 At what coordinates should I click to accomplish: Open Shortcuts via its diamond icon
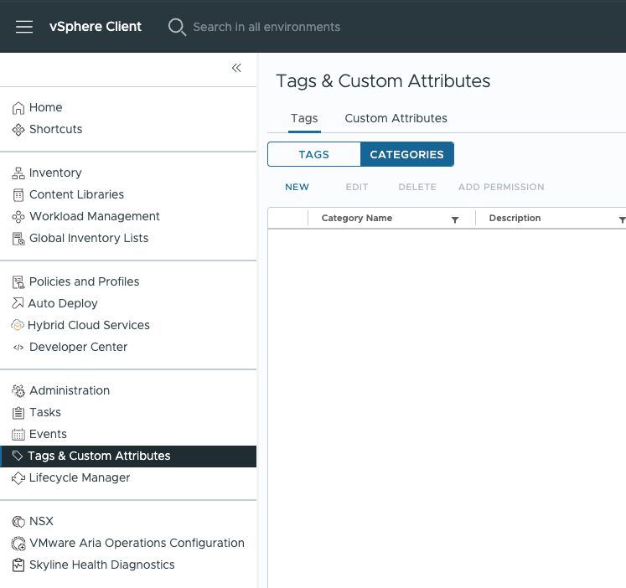(18, 130)
